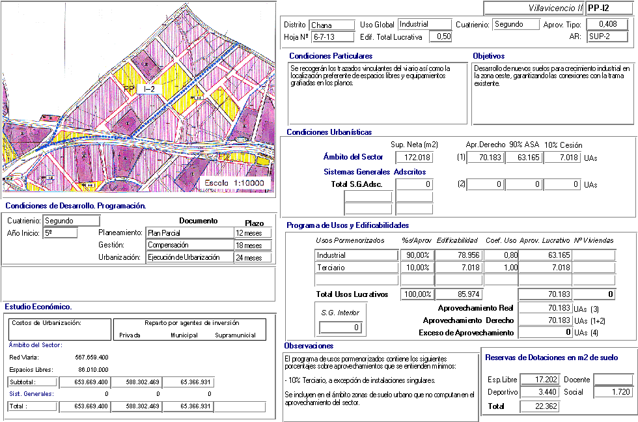This screenshot has height=422, width=638.
Task: Click the Gestión Compensación field
Action: tap(189, 246)
